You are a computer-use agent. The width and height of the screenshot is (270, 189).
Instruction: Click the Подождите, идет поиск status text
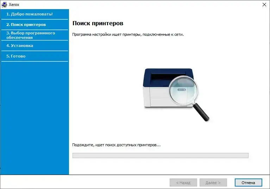click(x=116, y=145)
